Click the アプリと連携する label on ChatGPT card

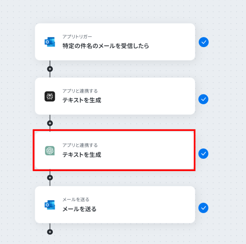pos(80,145)
